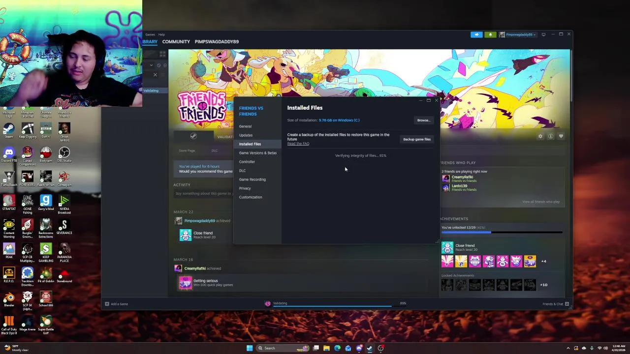Open the Help menu in Steam
This screenshot has height=354, width=630.
161,34
